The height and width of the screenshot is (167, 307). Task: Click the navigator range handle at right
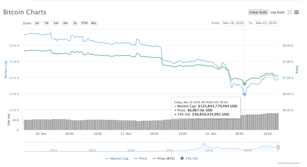278,147
